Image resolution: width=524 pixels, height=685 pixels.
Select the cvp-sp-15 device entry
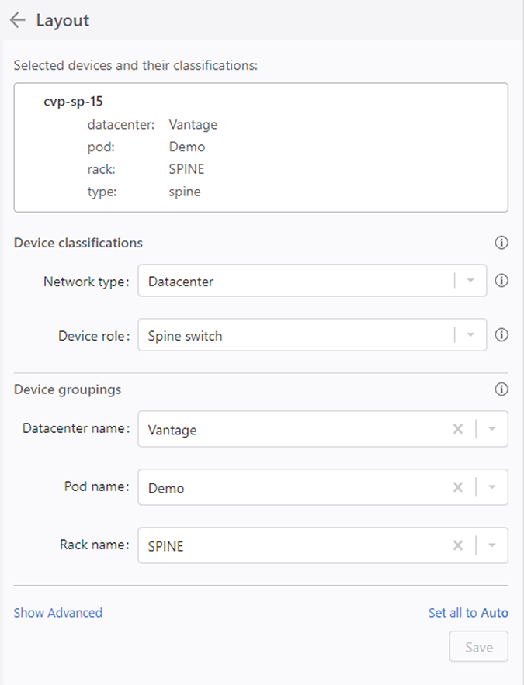coord(73,102)
